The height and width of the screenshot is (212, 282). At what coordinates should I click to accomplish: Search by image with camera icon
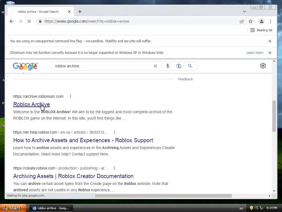pos(178,66)
